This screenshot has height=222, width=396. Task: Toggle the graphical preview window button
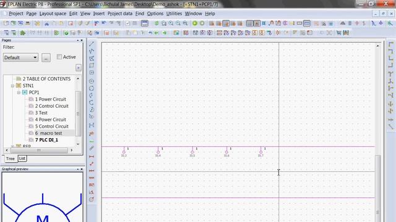point(144,23)
